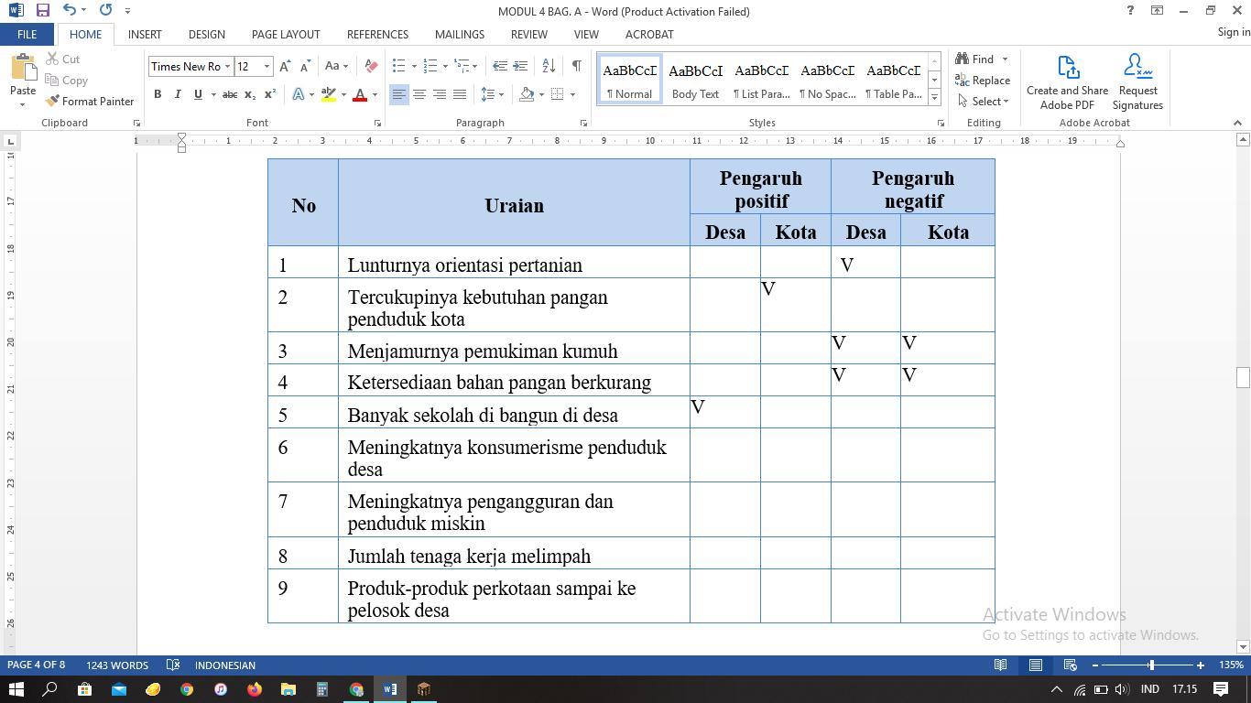Justify the paragraph text

460,94
